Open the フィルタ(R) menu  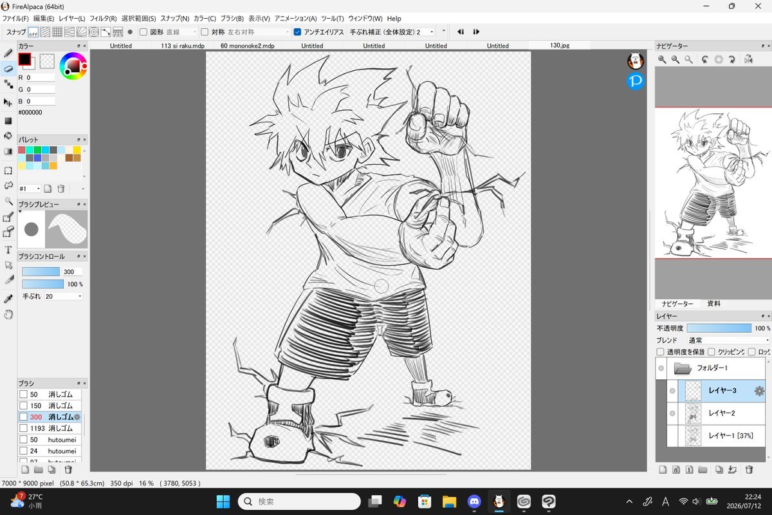coord(104,19)
